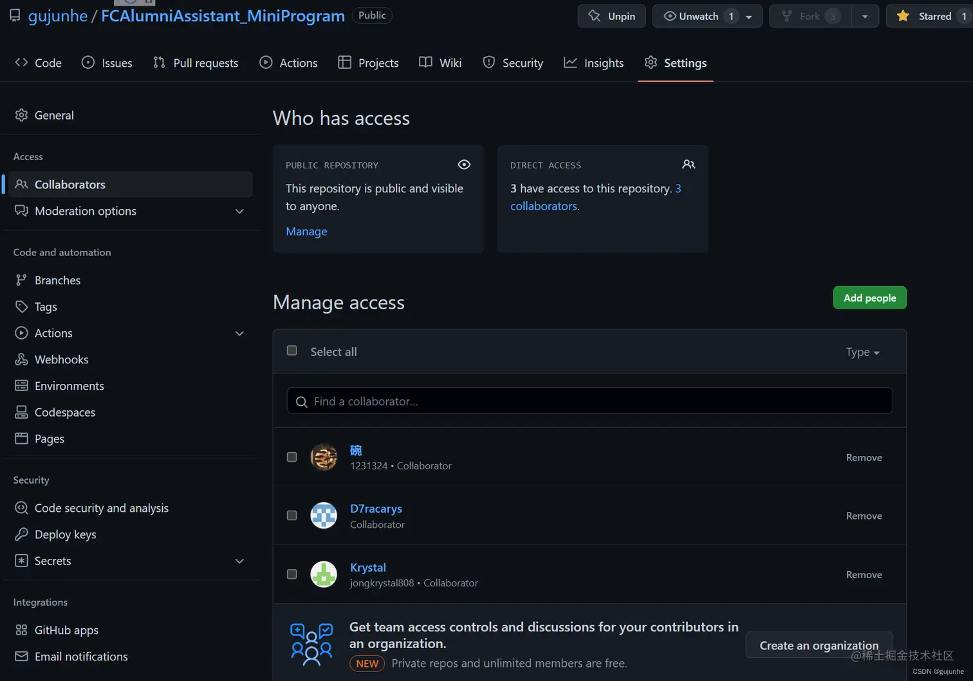The height and width of the screenshot is (681, 973).
Task: Click the repository icon beside gujunhe
Action: [x=15, y=15]
